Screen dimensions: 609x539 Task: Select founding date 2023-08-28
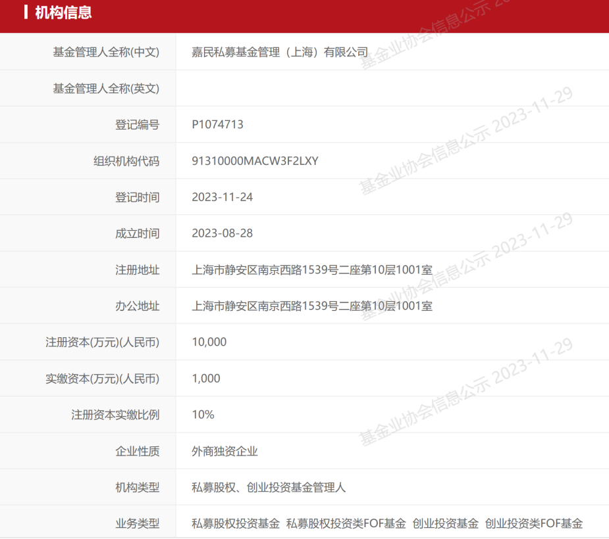(x=222, y=233)
